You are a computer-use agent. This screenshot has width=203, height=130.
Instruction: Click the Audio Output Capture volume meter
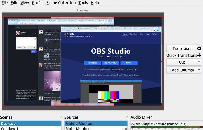coord(167,127)
